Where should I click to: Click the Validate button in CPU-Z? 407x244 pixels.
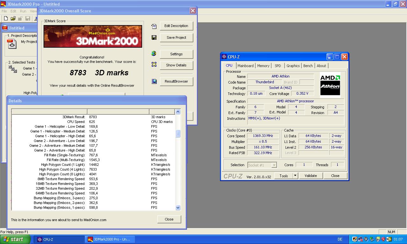(311, 176)
